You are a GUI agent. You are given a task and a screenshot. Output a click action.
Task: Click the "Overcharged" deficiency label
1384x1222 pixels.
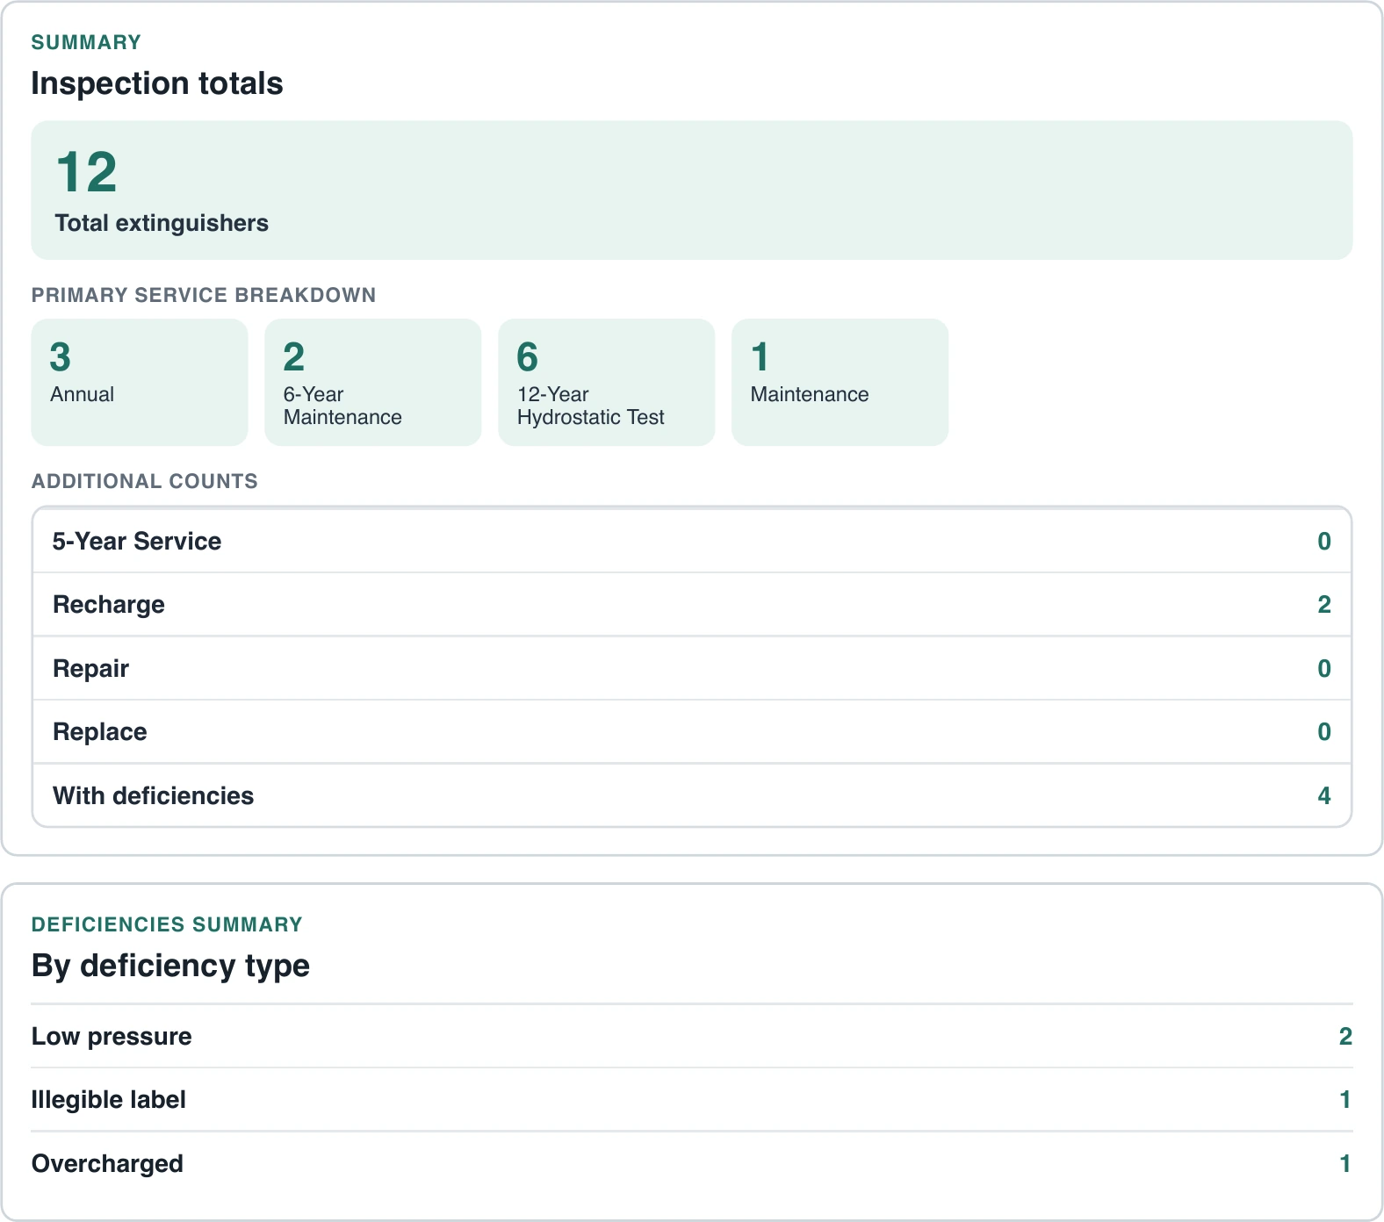click(107, 1164)
